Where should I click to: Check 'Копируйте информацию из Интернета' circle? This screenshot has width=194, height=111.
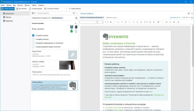[33, 43]
